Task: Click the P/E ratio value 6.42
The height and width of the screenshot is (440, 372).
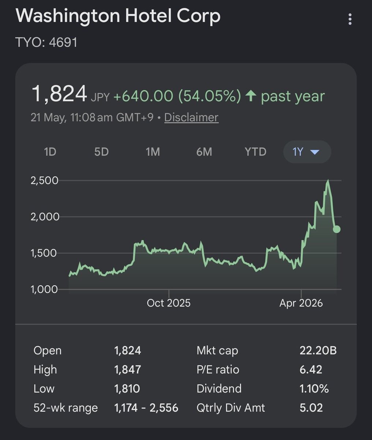Action: 311,370
